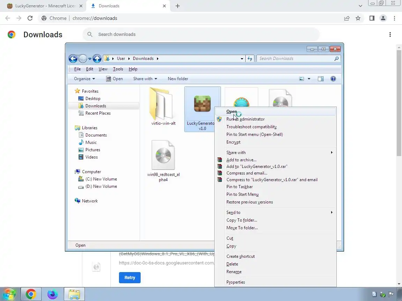Click the change view icon in Explorer toolbar
Image resolution: width=402 pixels, height=301 pixels.
301,79
